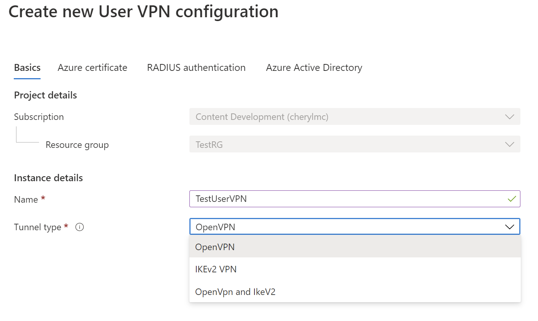Click the Subscription dropdown chevron arrow

click(509, 117)
